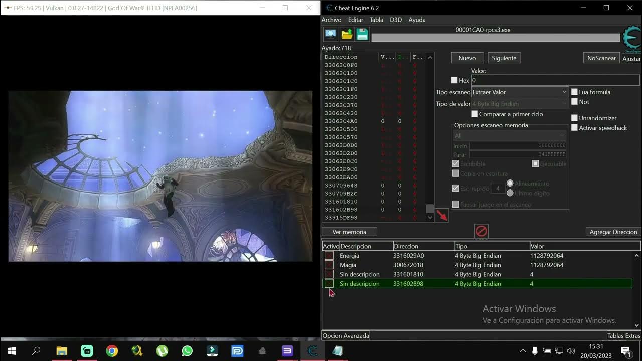Click the Siguiente scan button
Image resolution: width=642 pixels, height=361 pixels.
point(504,58)
